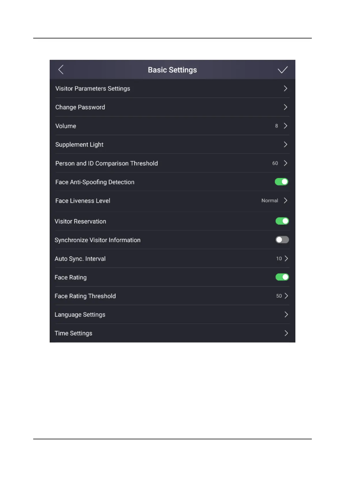Viewport: 341px width, 487px height.
Task: Turn off the Face Rating switch
Action: 282,277
